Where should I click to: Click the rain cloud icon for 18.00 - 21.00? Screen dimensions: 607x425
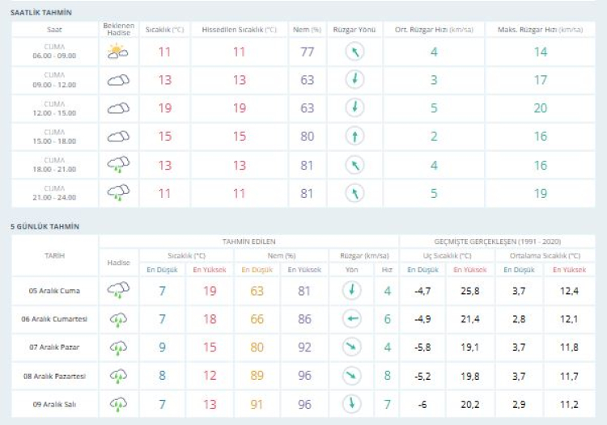coord(118,165)
